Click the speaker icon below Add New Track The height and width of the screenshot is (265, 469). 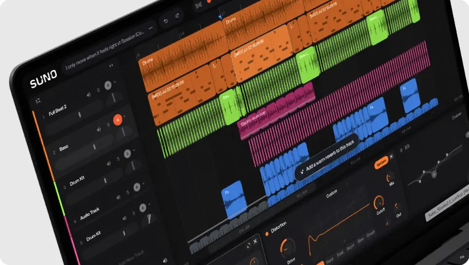pos(165,261)
